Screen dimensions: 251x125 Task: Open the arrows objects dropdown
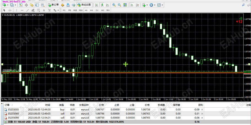(x=58, y=10)
